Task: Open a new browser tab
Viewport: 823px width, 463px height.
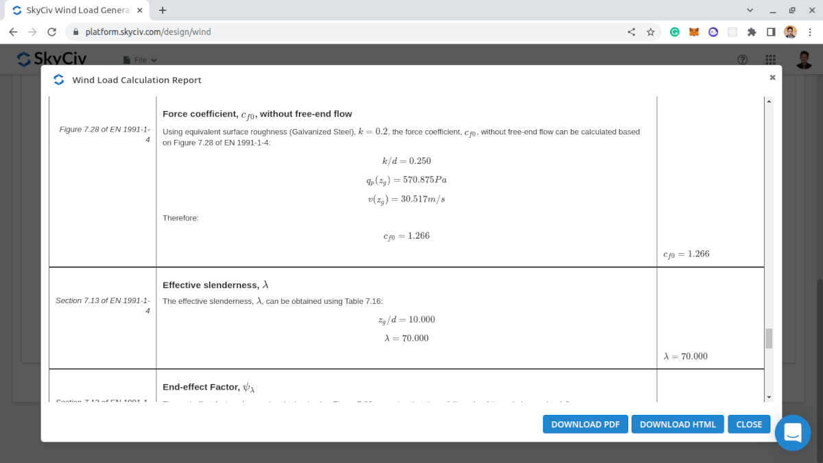Action: tap(163, 10)
